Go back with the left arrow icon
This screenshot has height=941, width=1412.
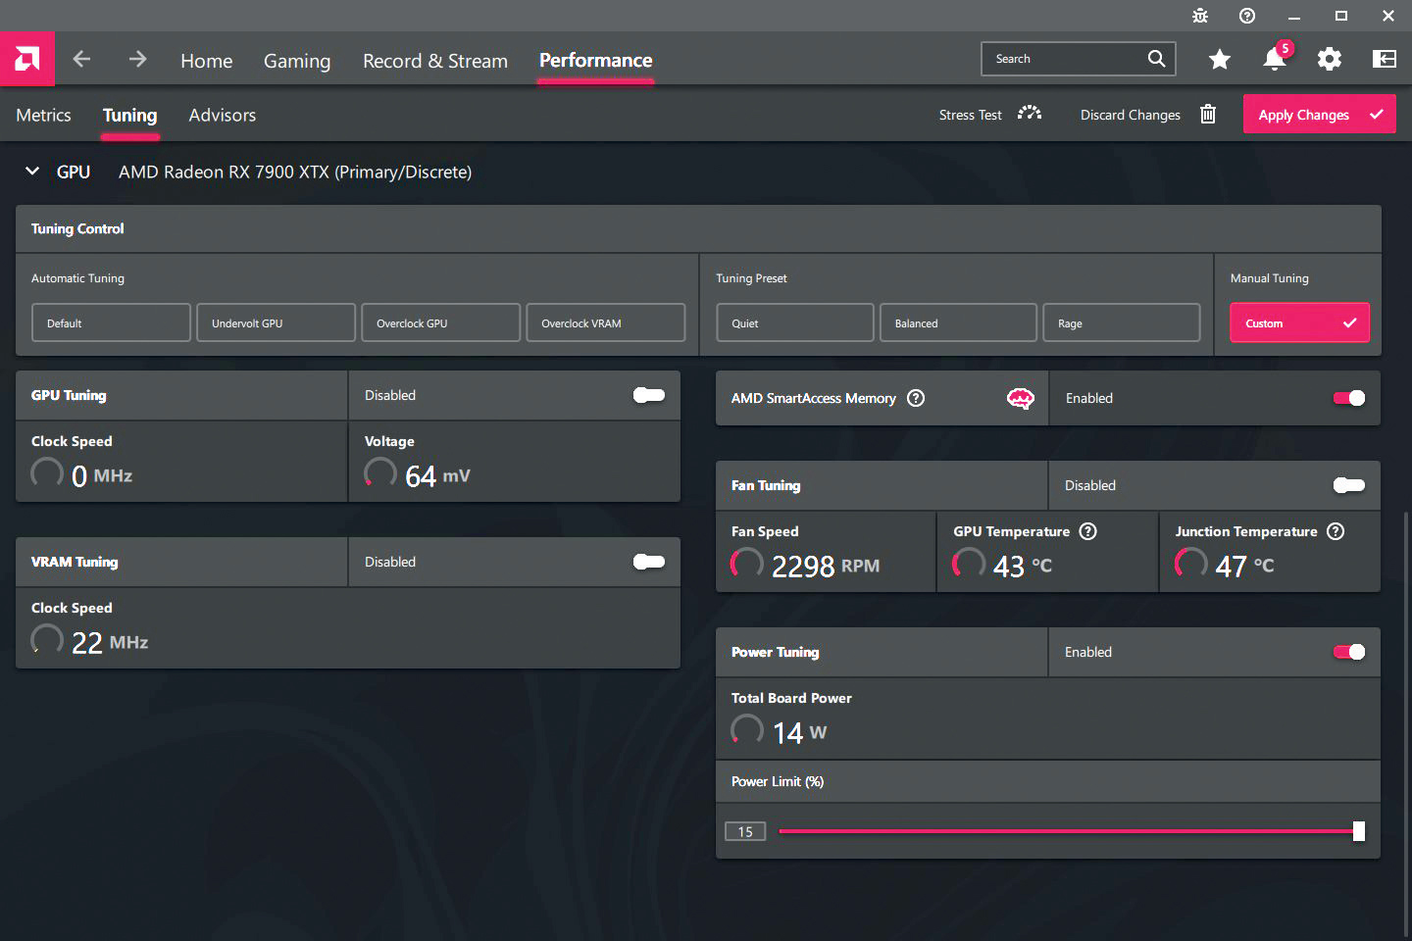[x=82, y=59]
